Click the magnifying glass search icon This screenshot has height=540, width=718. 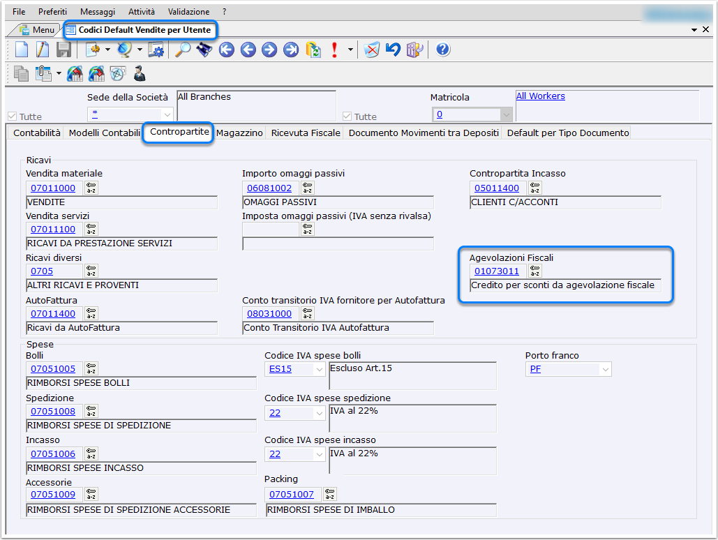(x=183, y=49)
